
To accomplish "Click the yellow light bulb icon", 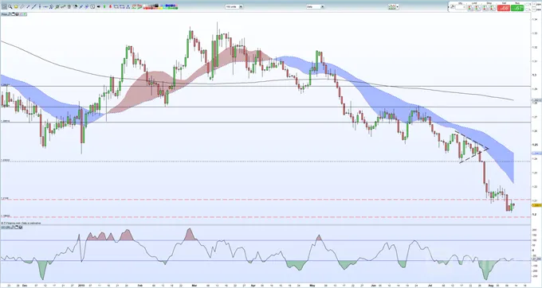I will 16,7.
